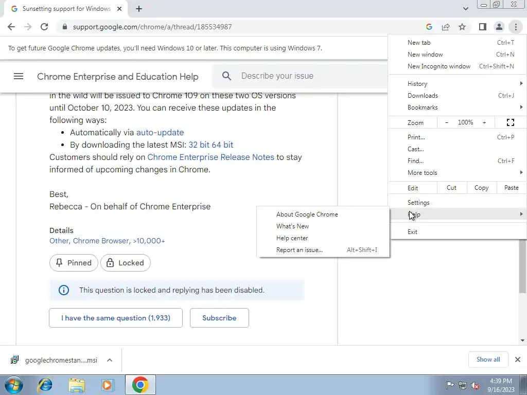Click Chrome icon in taskbar
Image resolution: width=527 pixels, height=395 pixels.
coord(140,385)
